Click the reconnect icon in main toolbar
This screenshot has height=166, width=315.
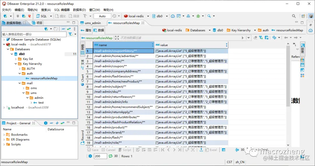[x=24, y=16]
